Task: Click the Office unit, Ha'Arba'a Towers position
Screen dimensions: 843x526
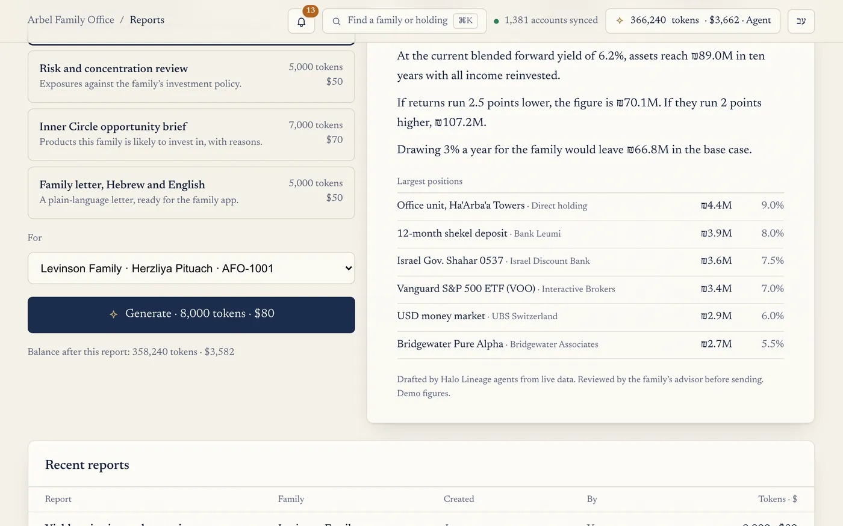Action: [x=590, y=206]
